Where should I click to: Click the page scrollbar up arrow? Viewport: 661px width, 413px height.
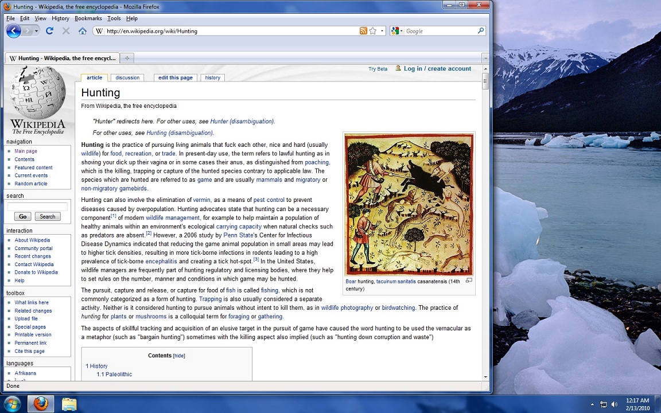(x=485, y=69)
